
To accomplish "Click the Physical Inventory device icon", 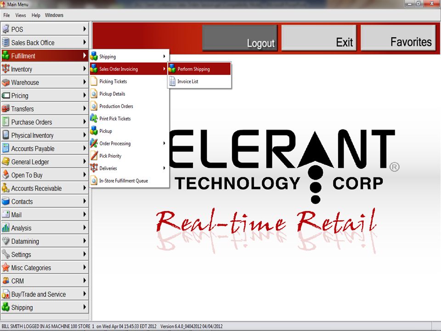I will 6,135.
